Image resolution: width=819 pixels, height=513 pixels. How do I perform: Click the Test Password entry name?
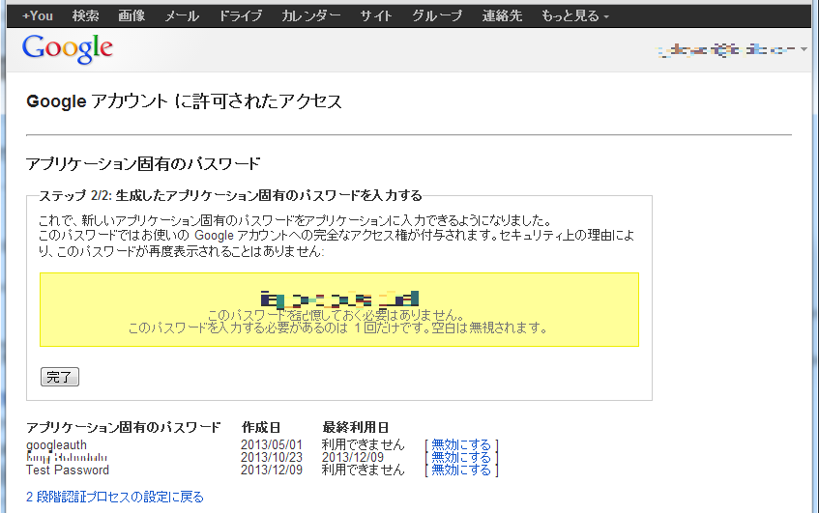pos(68,470)
